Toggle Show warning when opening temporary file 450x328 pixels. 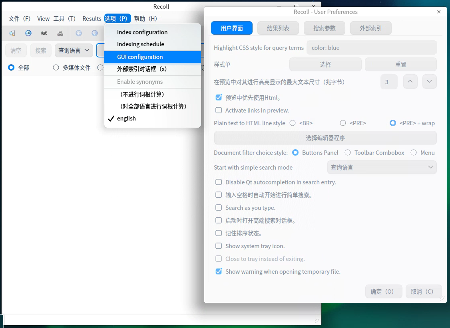pos(219,271)
